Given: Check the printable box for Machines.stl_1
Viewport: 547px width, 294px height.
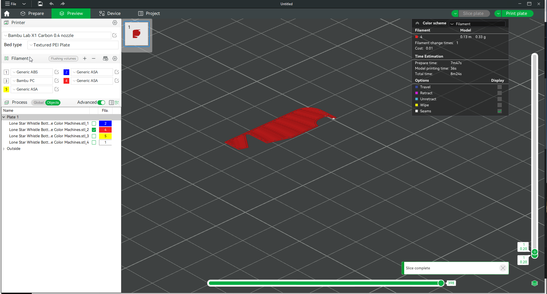Looking at the screenshot, I should click(x=94, y=124).
